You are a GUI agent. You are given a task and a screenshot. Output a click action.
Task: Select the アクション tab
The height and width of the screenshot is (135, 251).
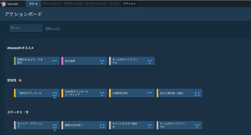click(129, 4)
